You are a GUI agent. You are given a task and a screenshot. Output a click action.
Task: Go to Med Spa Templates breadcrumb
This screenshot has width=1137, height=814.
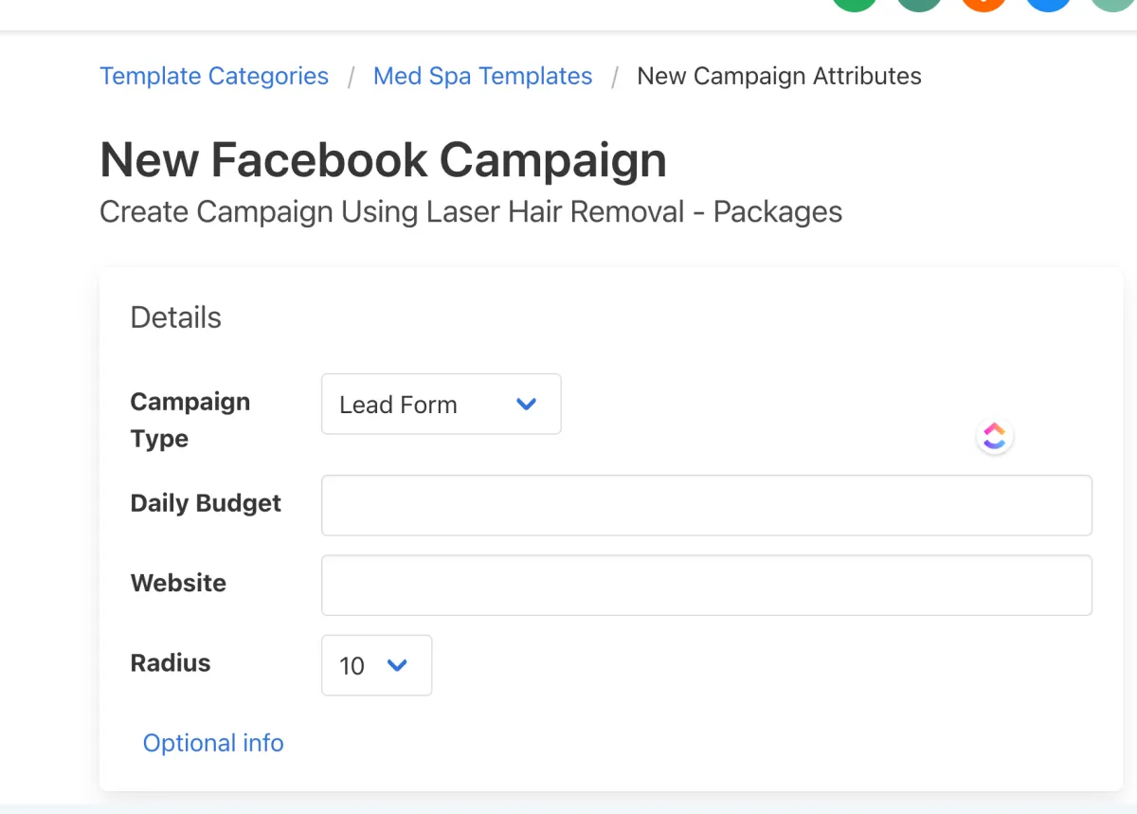483,76
